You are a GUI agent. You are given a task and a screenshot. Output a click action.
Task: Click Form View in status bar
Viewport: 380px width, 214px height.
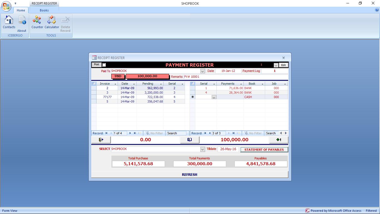[x=10, y=211]
